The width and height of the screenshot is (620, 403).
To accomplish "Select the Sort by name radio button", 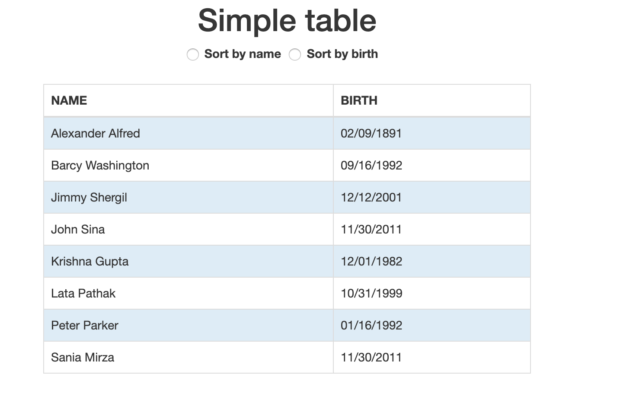I will [x=193, y=54].
